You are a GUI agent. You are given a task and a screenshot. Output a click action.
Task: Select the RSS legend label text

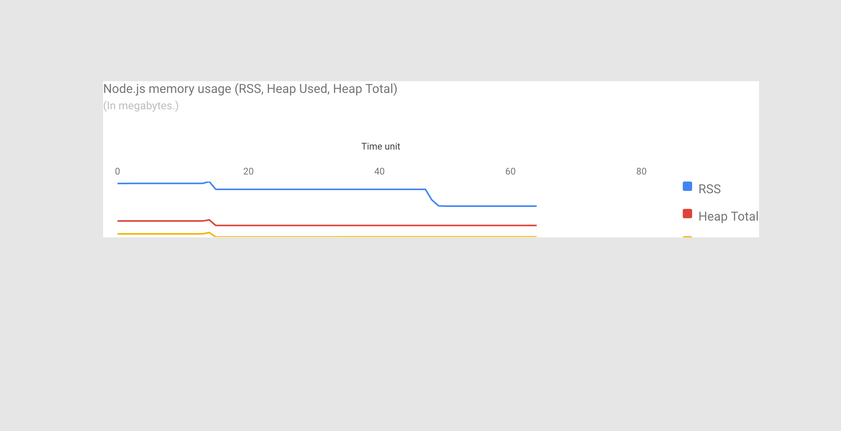[709, 189]
